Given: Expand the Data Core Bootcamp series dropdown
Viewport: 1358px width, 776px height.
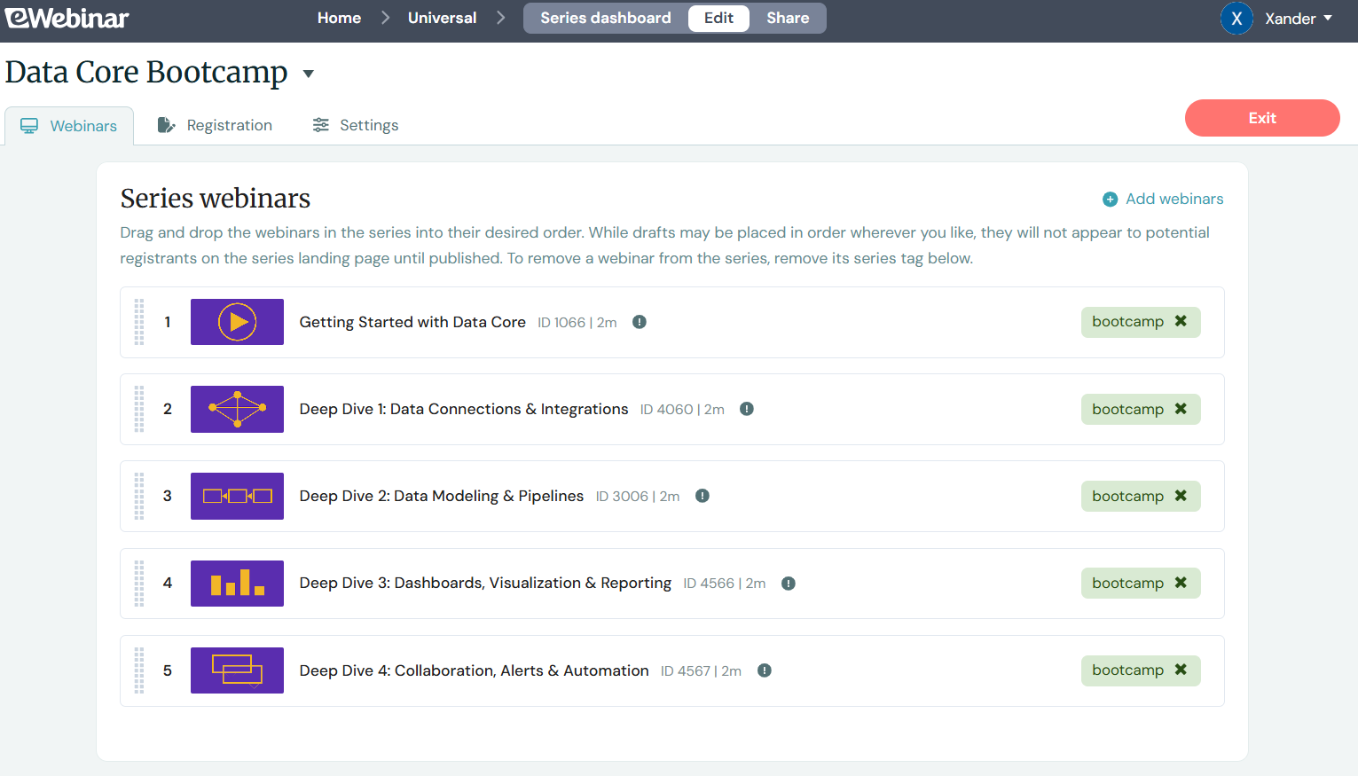Looking at the screenshot, I should pyautogui.click(x=309, y=74).
